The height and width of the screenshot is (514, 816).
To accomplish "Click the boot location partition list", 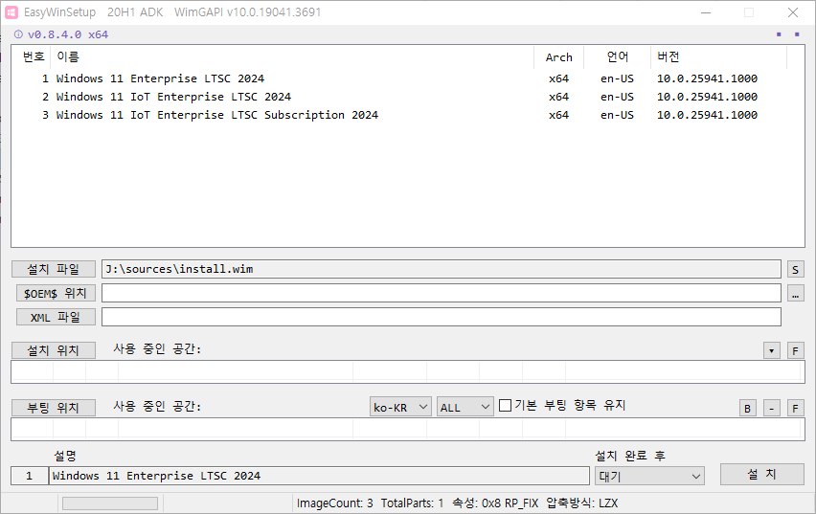I will pos(407,429).
